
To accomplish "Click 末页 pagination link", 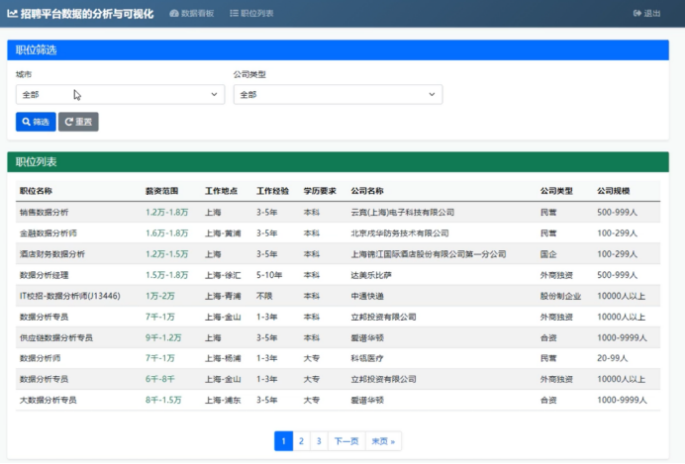I will [x=383, y=441].
